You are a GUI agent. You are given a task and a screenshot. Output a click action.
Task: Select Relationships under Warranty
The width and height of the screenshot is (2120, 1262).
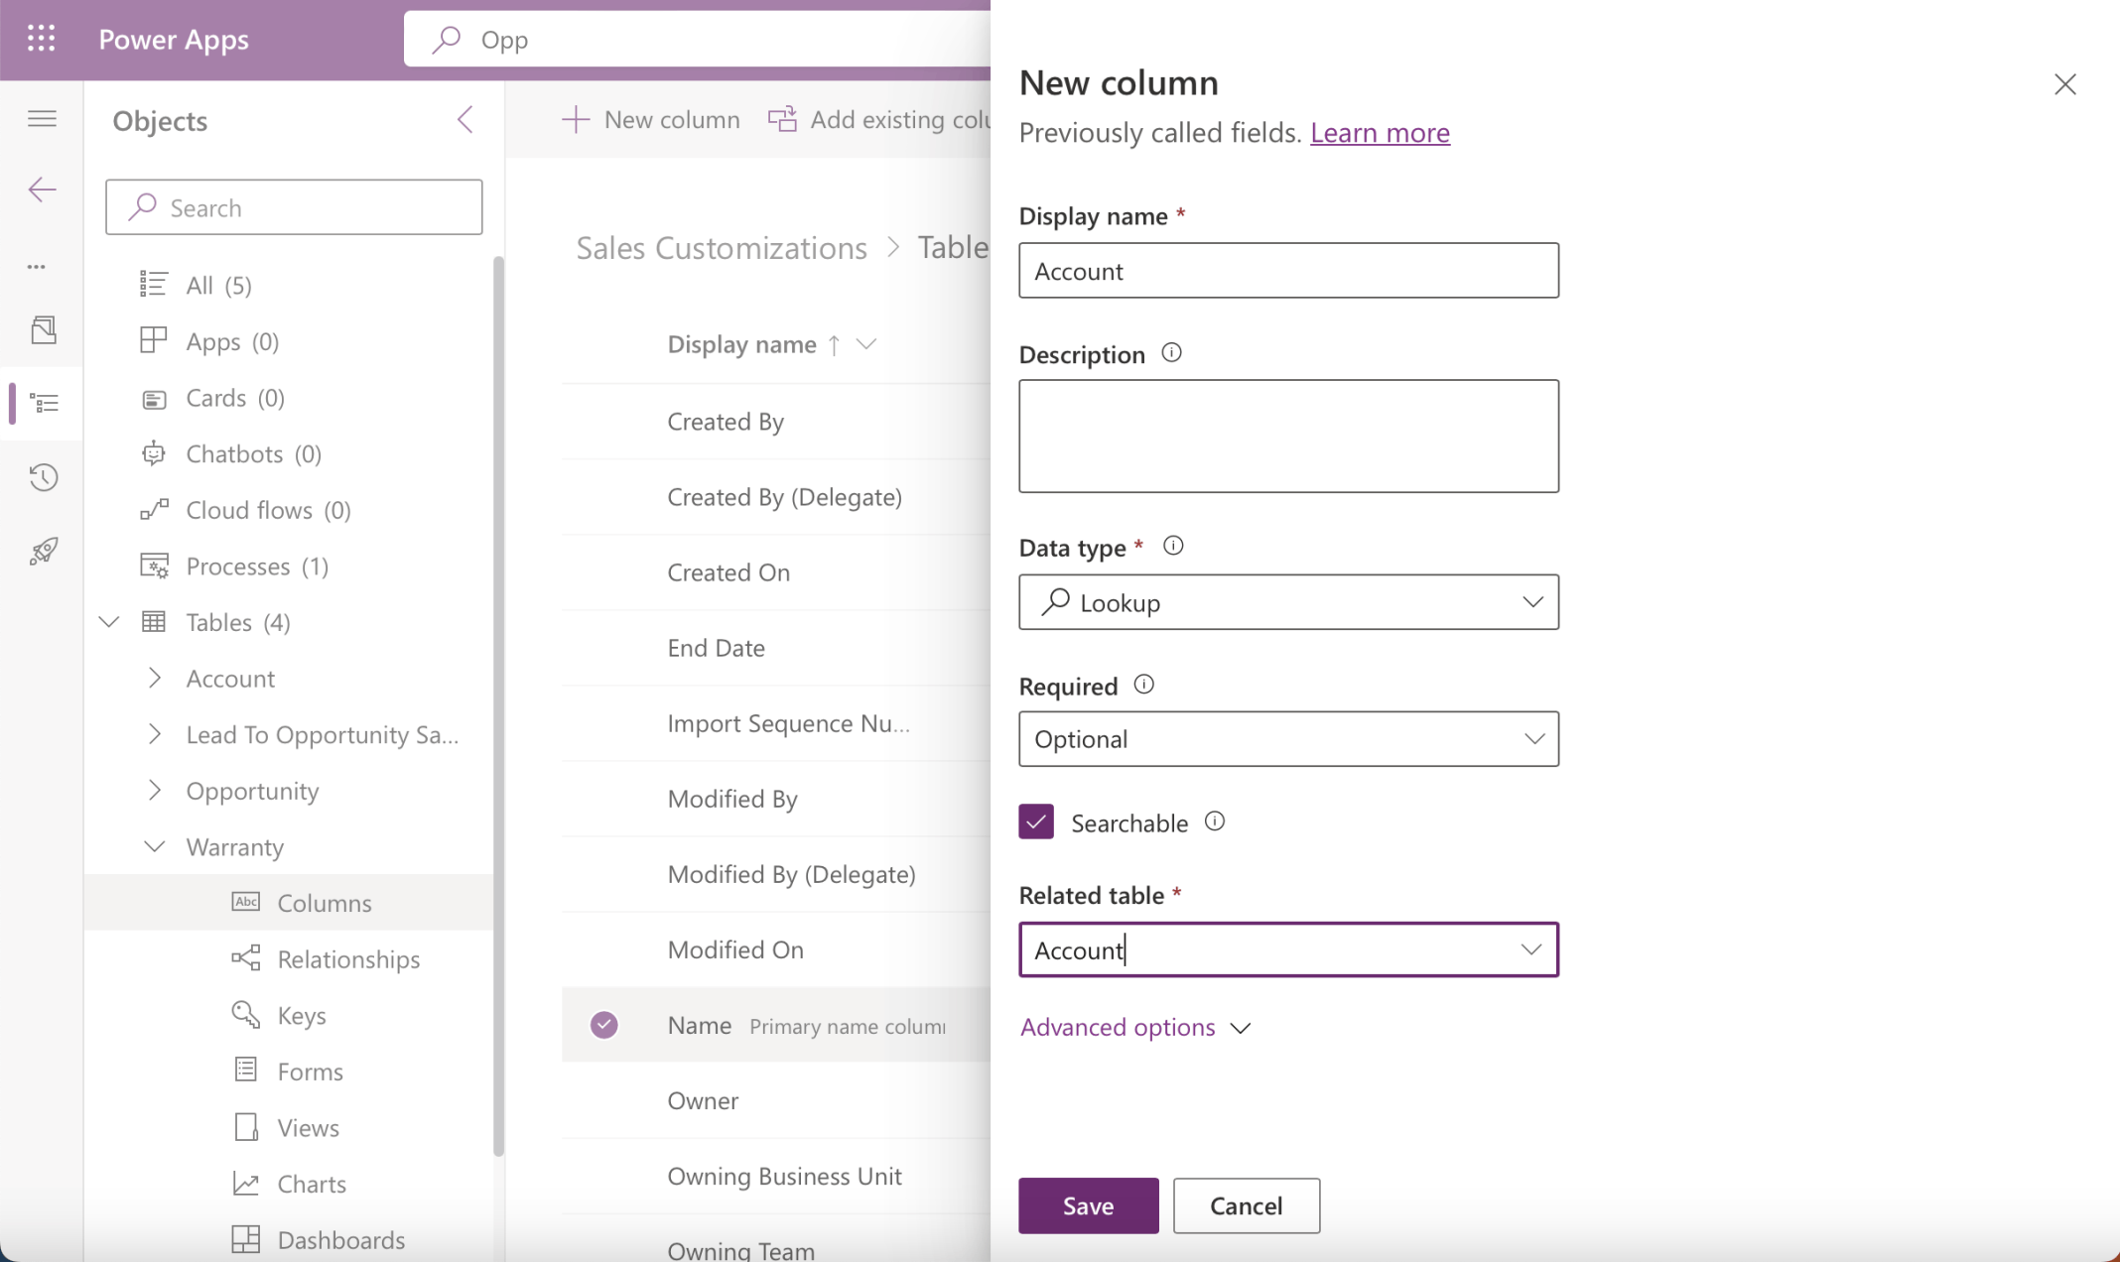click(348, 959)
